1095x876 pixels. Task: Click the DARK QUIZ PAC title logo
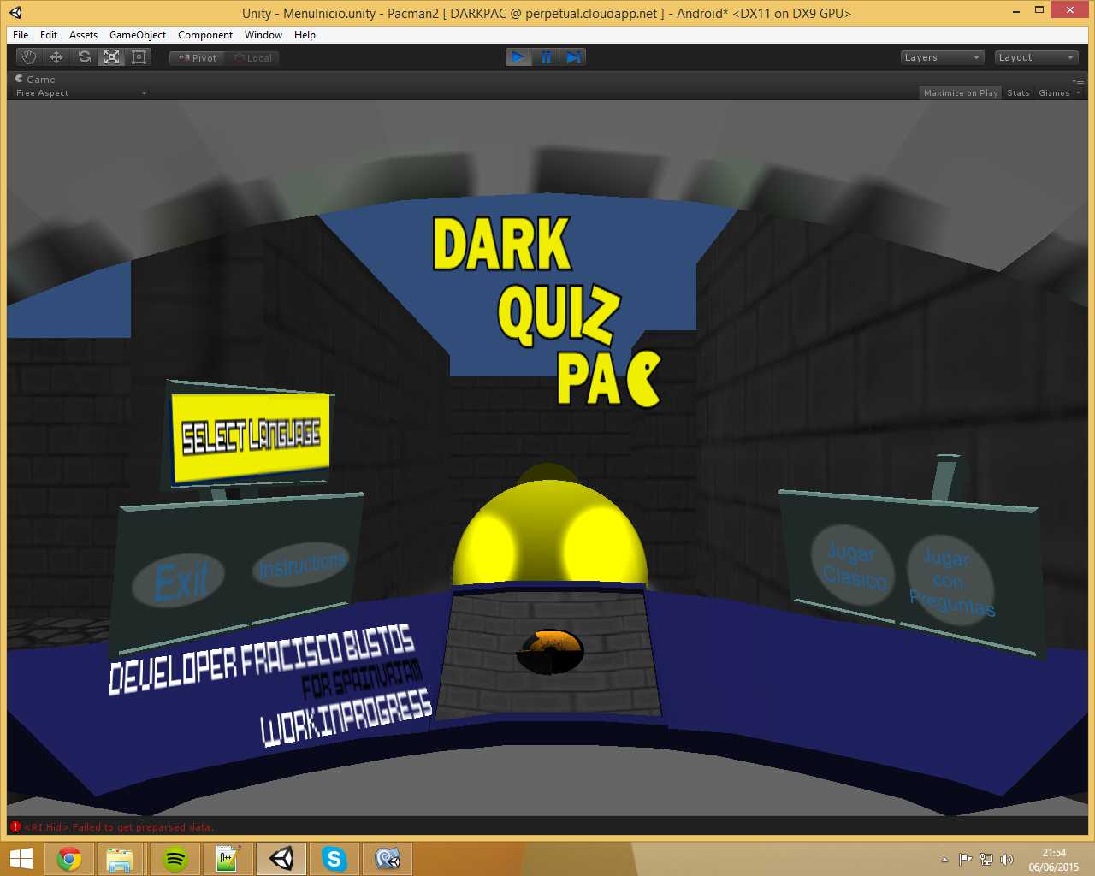pyautogui.click(x=547, y=311)
